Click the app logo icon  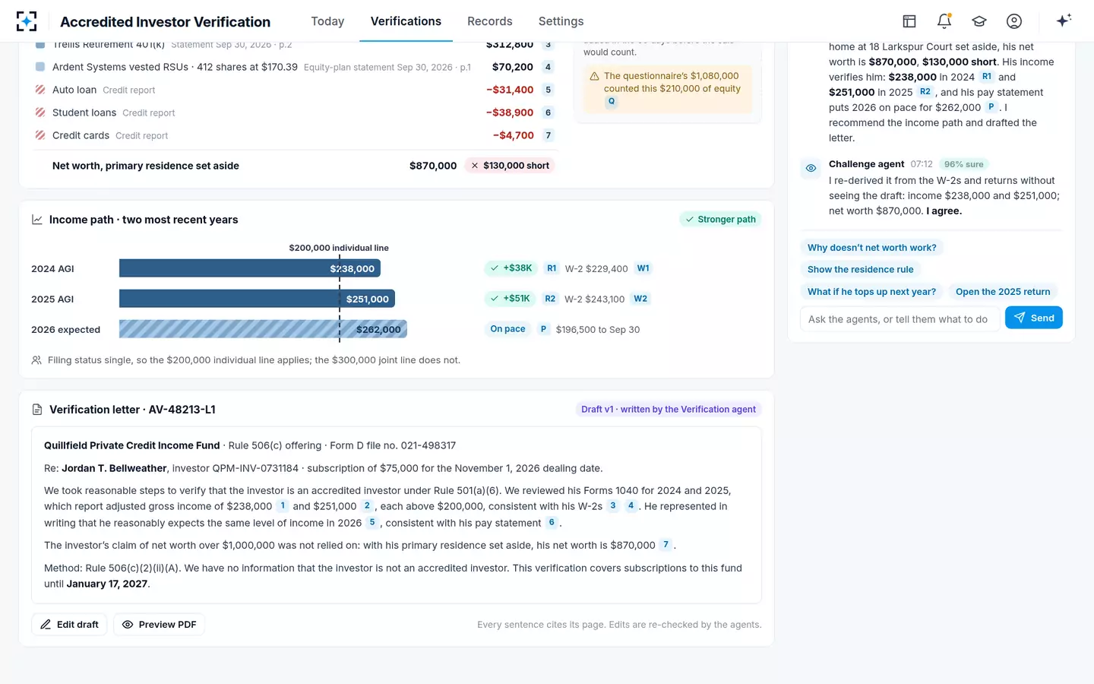(27, 21)
